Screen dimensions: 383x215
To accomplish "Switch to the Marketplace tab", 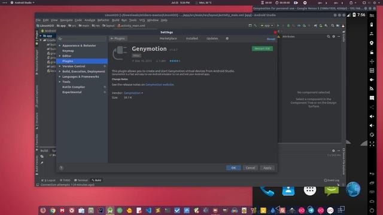I will tap(168, 38).
